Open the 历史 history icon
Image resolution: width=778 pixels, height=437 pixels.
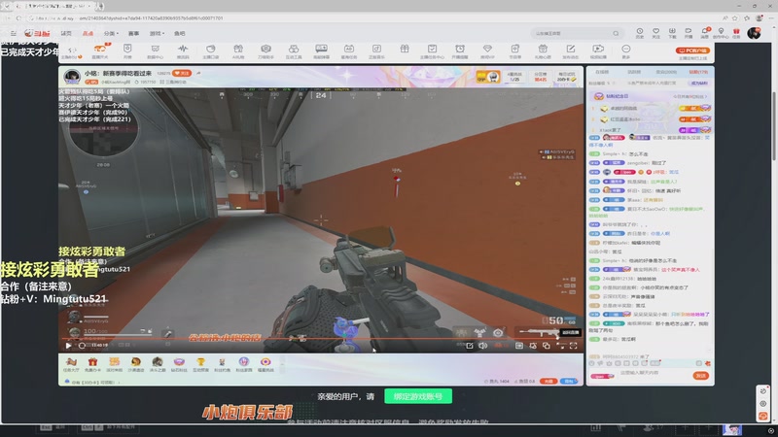(640, 33)
